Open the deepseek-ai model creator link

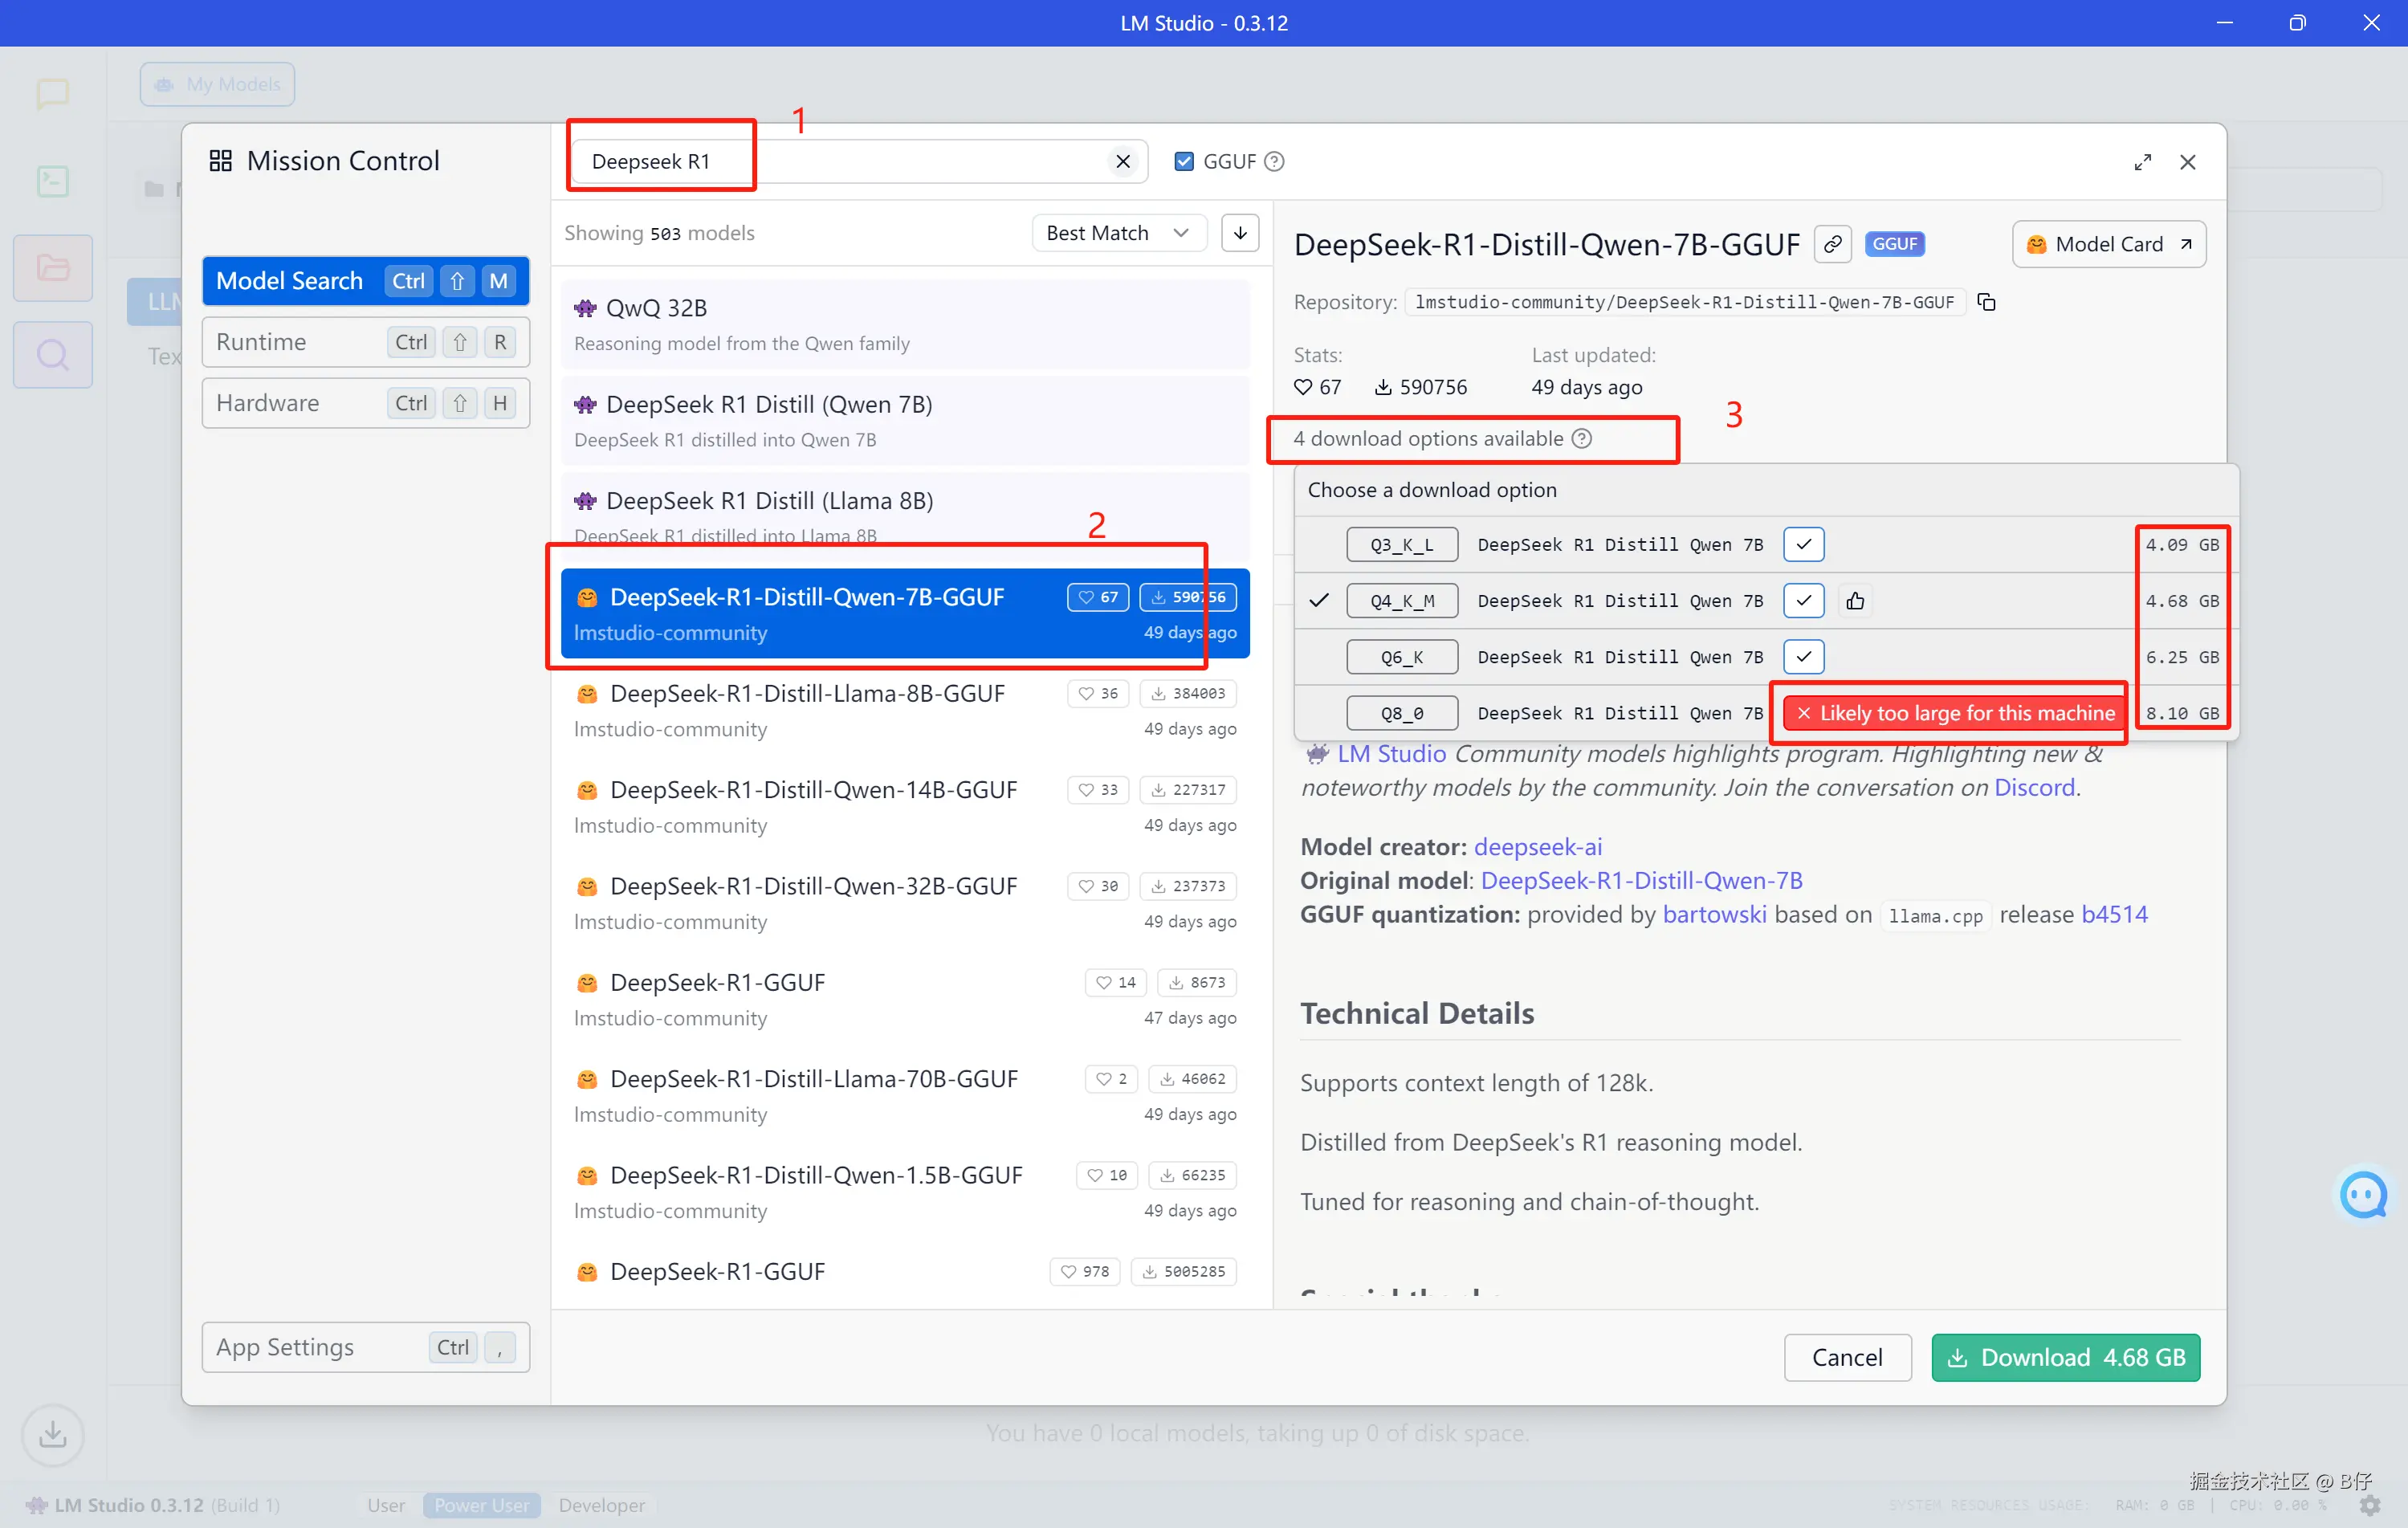[1537, 847]
